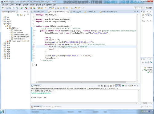Open the Navigate menu
This screenshot has height=114, width=154.
(26, 5)
